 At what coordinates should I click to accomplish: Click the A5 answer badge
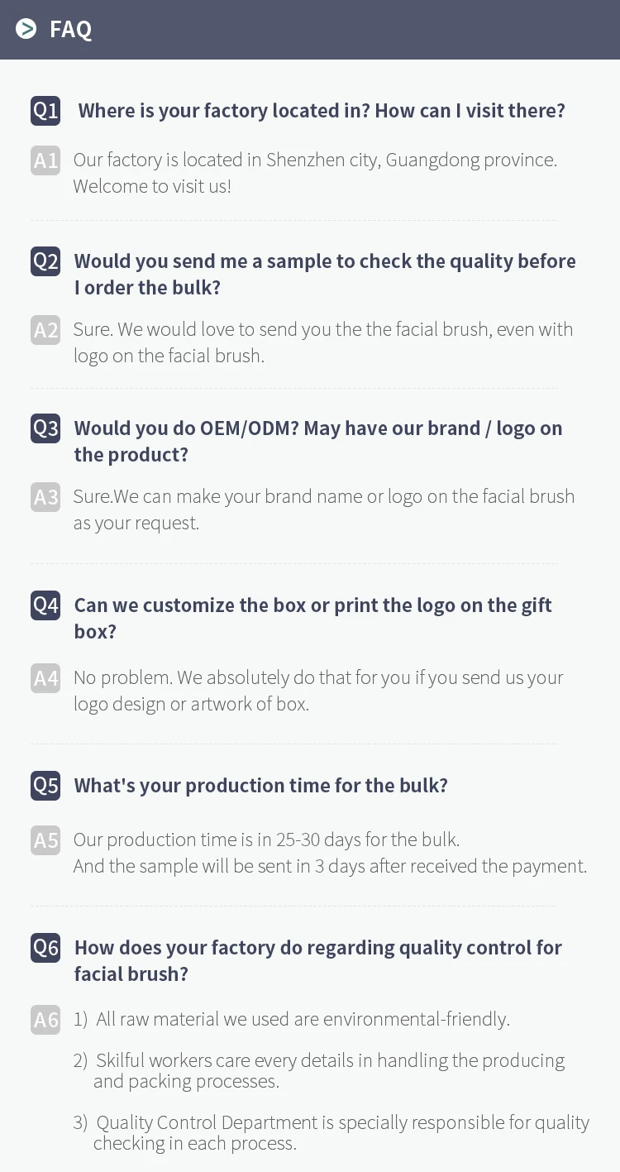pyautogui.click(x=45, y=840)
